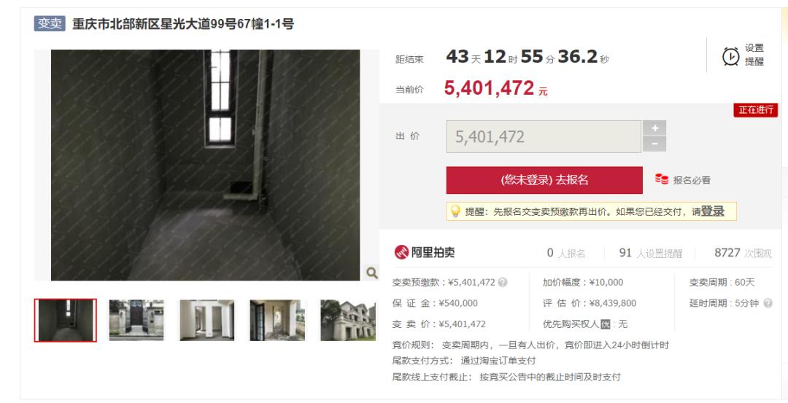Click the red 去报名 registration button

tap(544, 180)
